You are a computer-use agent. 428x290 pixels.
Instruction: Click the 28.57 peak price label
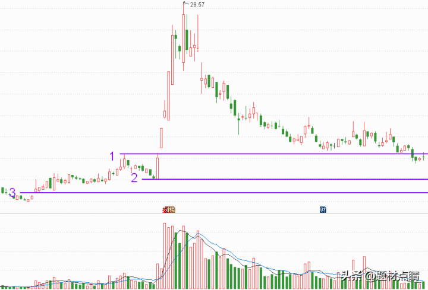[x=196, y=5]
